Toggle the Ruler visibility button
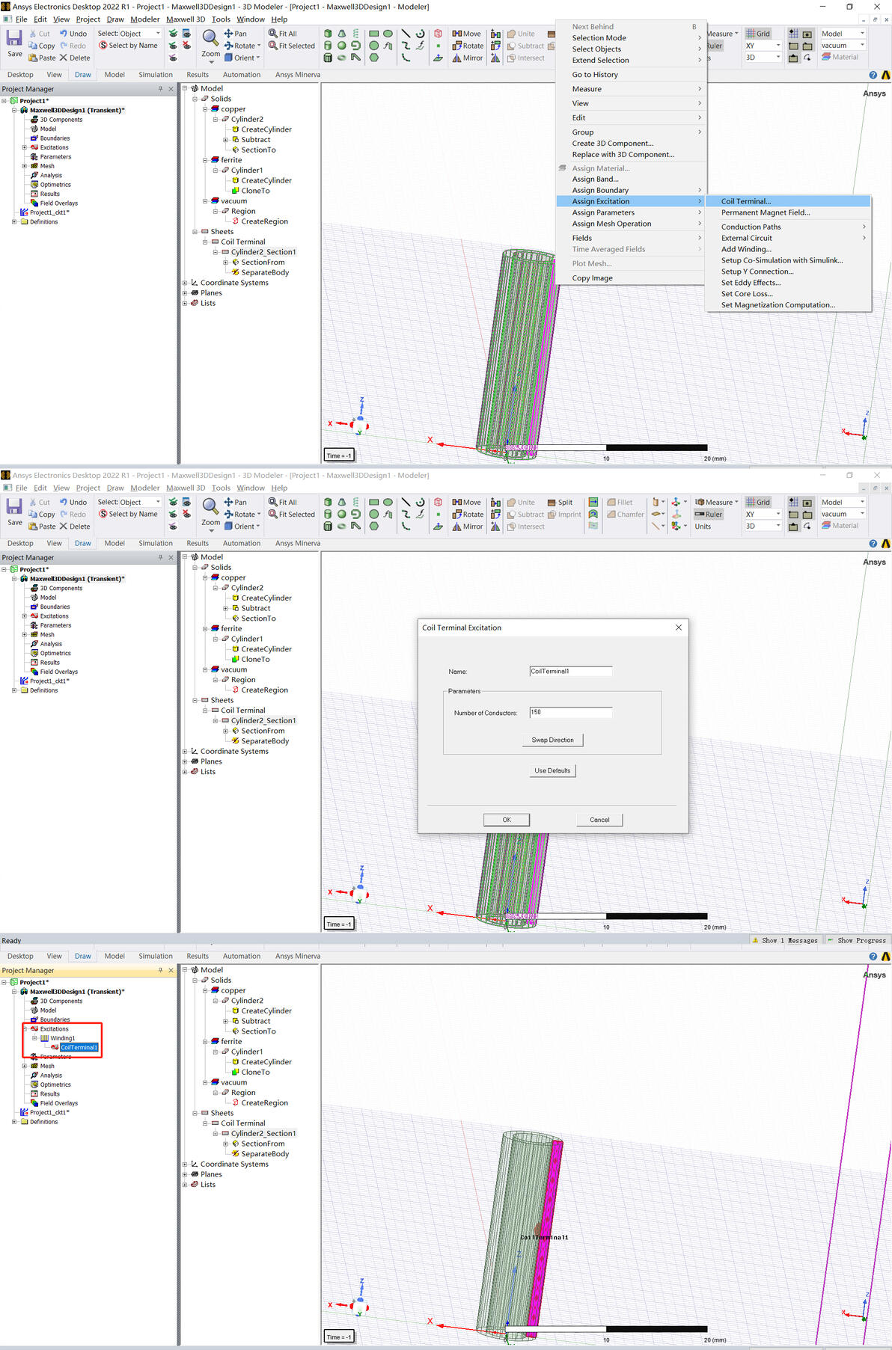This screenshot has height=1350, width=892. tap(709, 515)
